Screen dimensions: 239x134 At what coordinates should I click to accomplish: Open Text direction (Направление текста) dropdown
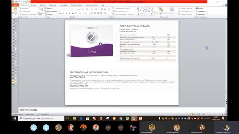121,8
